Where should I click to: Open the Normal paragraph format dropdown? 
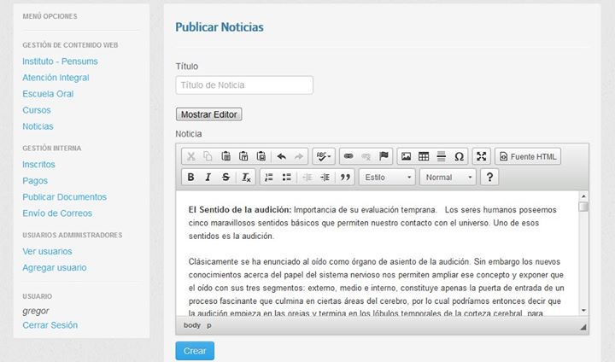(x=448, y=178)
